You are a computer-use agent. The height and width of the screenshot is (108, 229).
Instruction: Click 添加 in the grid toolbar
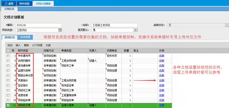[x=10, y=45]
